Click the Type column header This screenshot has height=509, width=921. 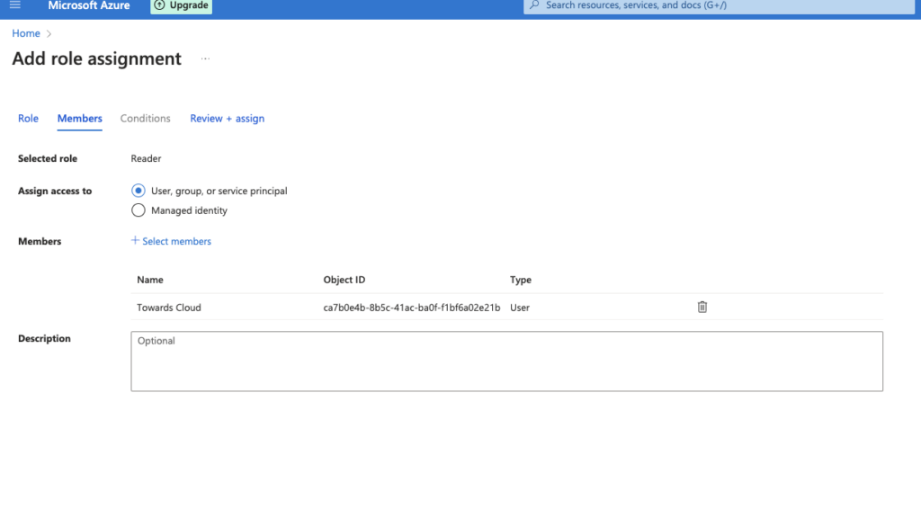[x=521, y=280]
